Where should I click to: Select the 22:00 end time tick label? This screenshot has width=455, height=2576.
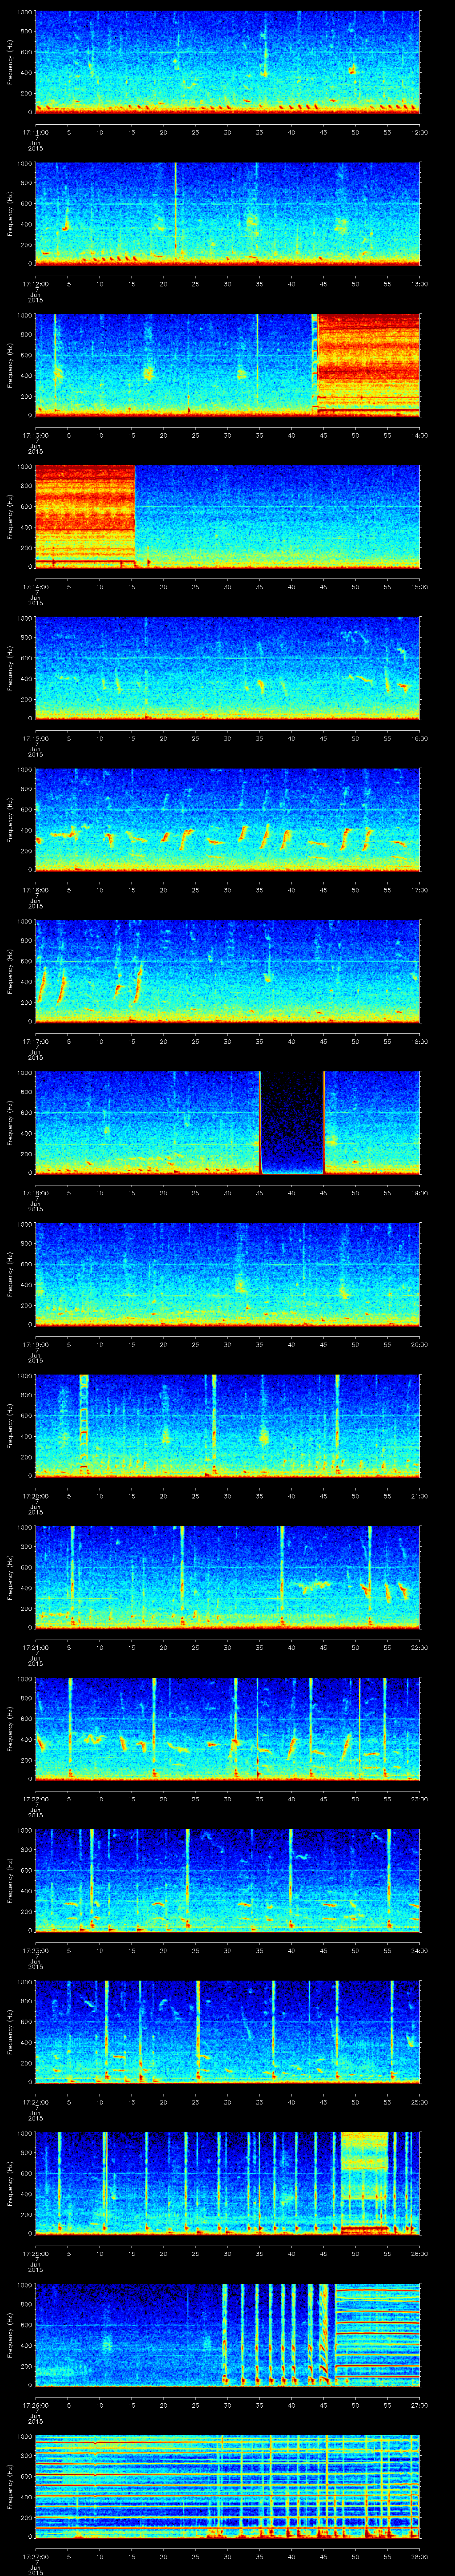pos(419,1647)
